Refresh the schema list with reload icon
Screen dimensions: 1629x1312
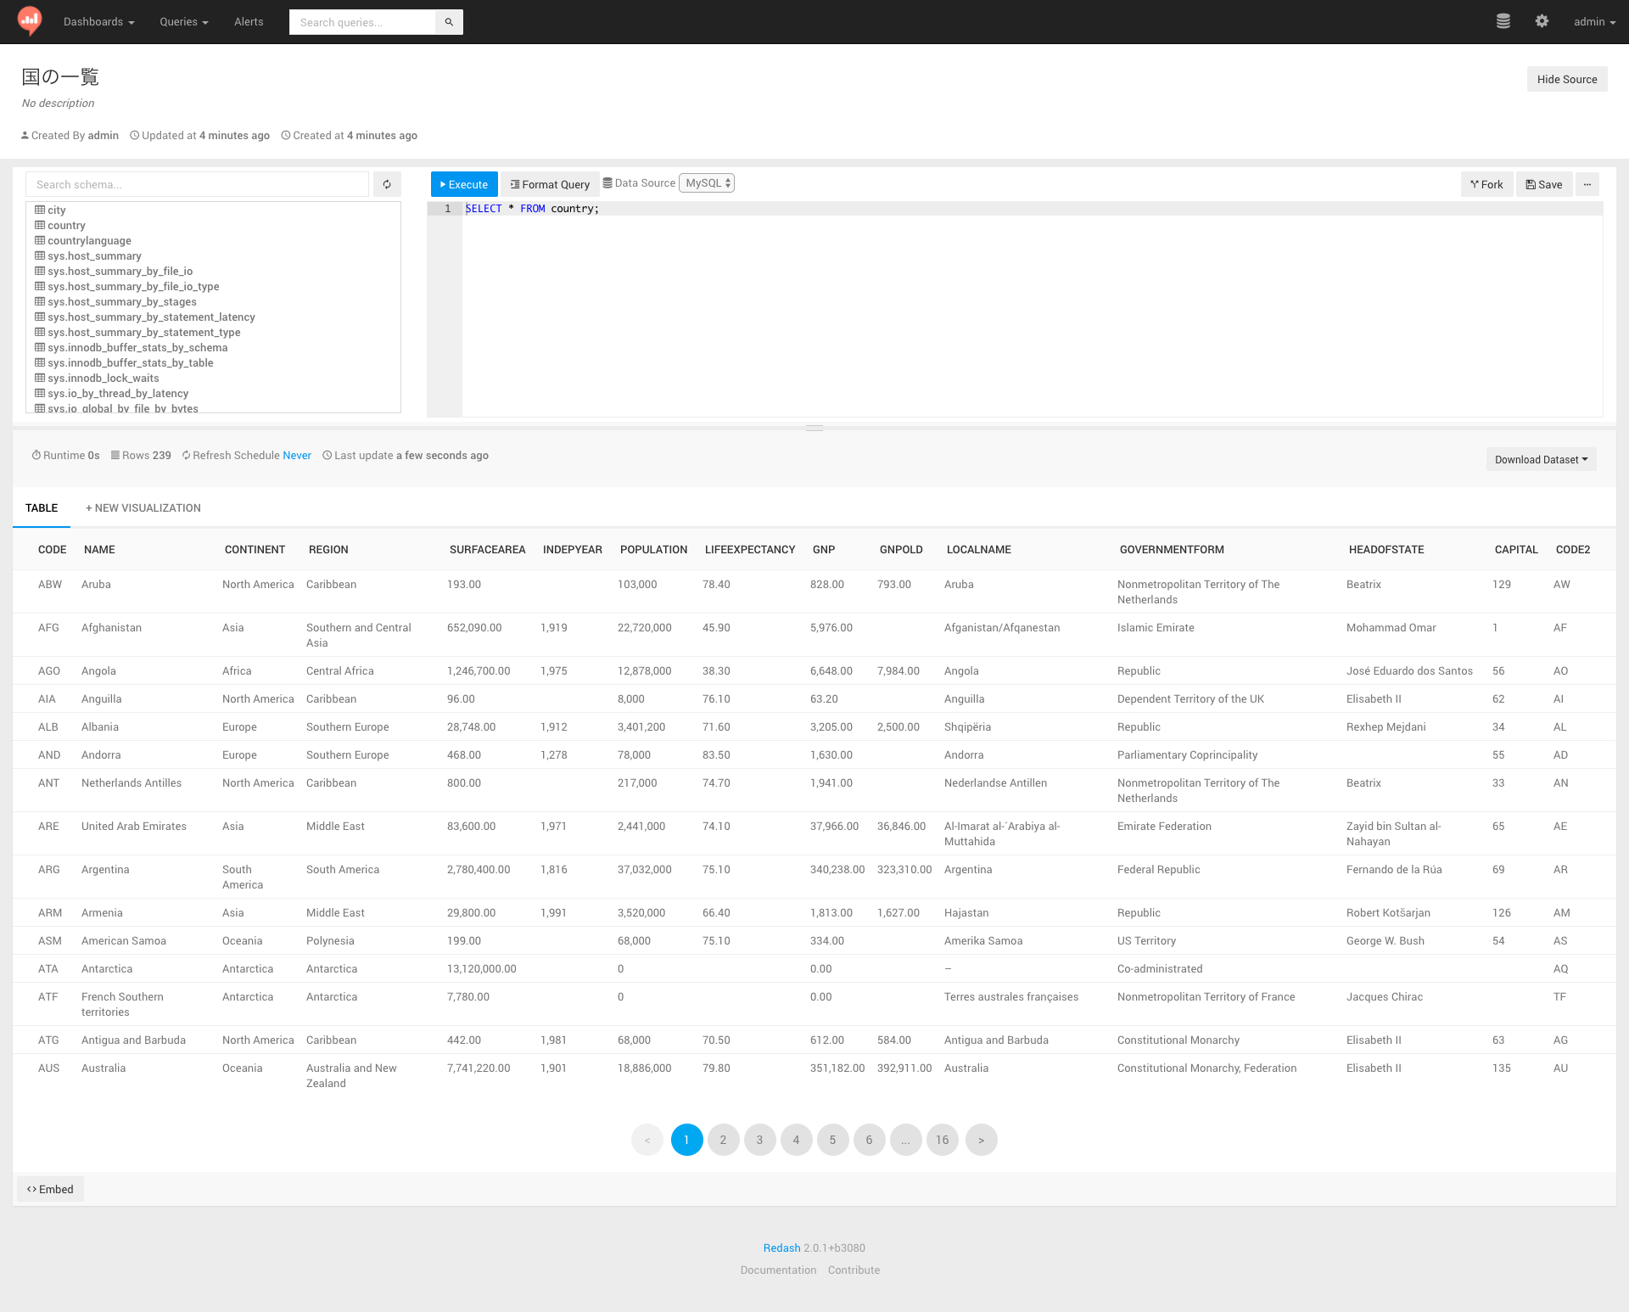(387, 184)
